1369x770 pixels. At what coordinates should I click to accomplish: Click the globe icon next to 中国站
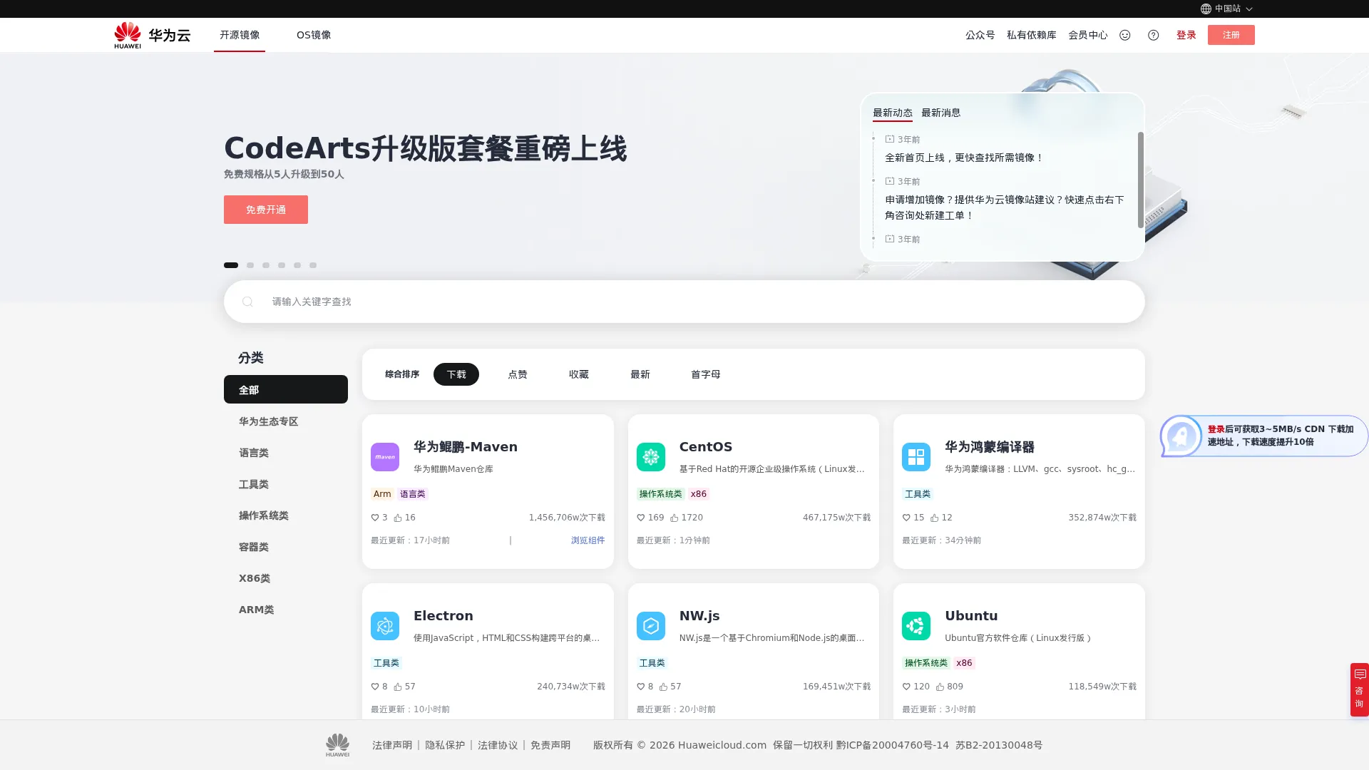click(1206, 9)
